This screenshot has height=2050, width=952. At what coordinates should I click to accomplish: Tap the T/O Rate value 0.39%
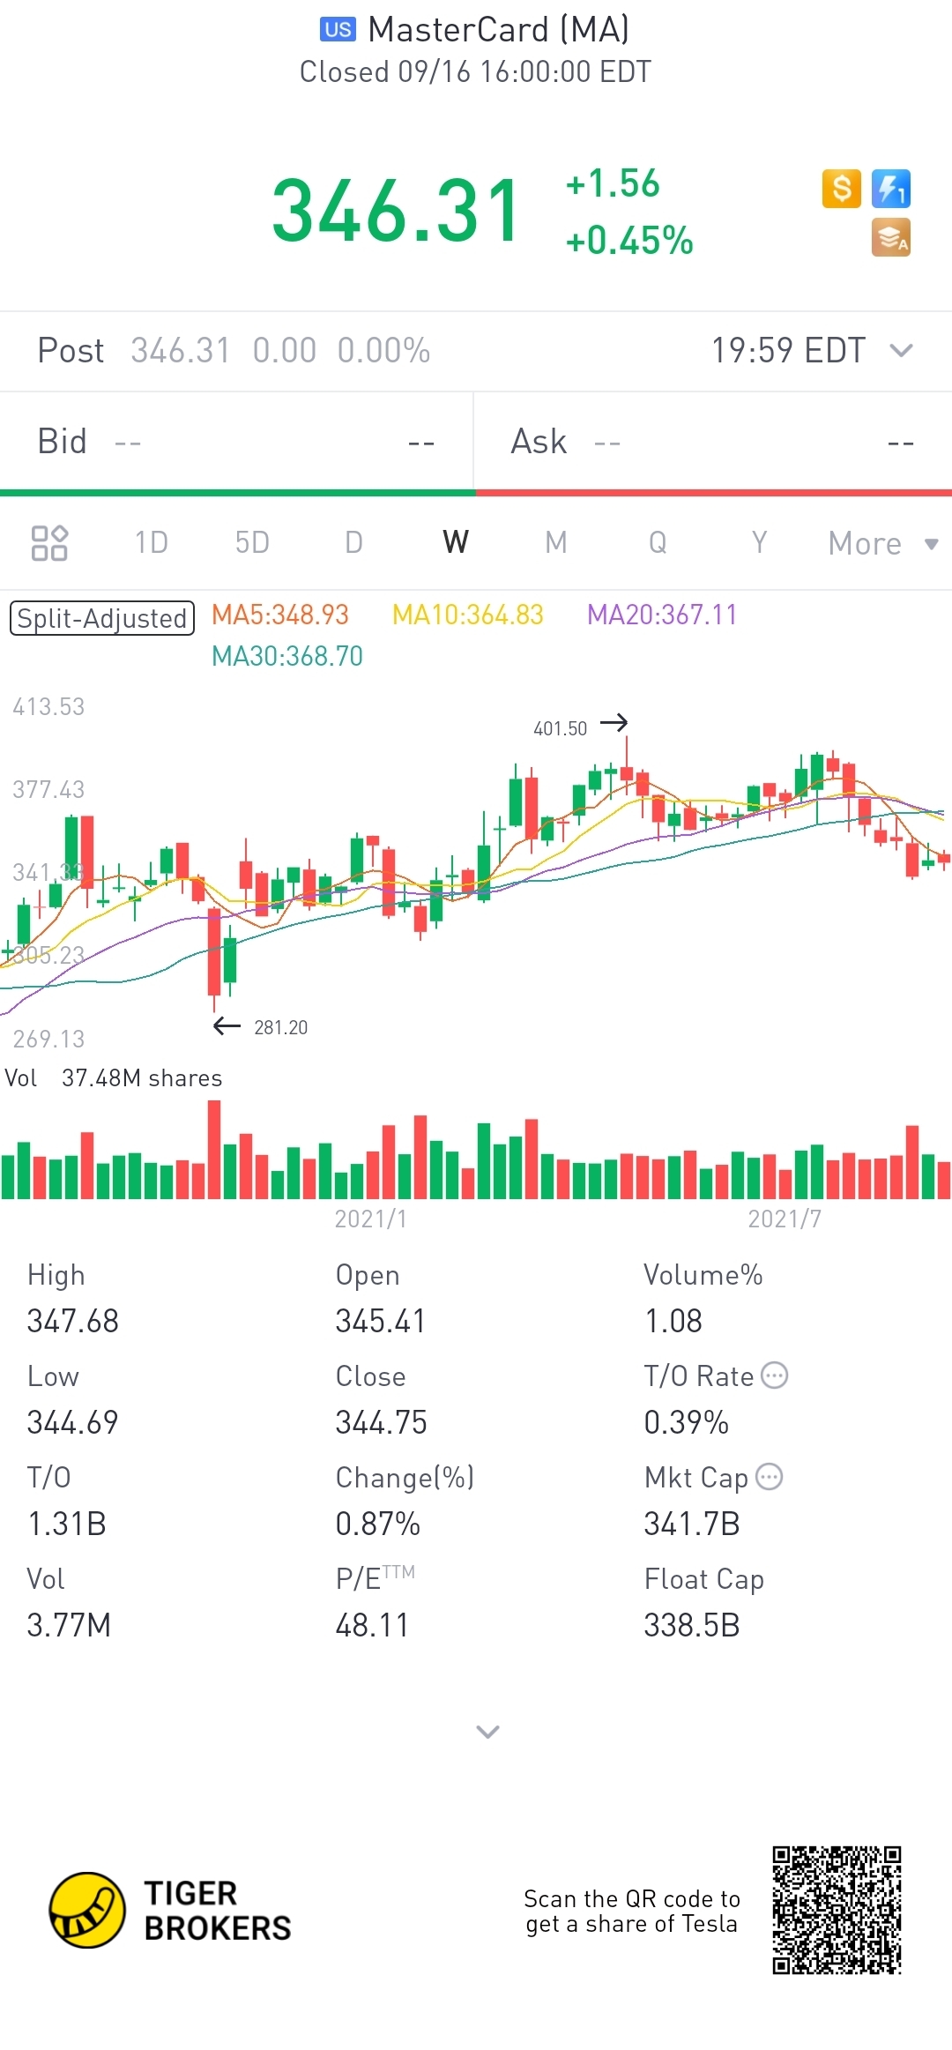(x=687, y=1422)
